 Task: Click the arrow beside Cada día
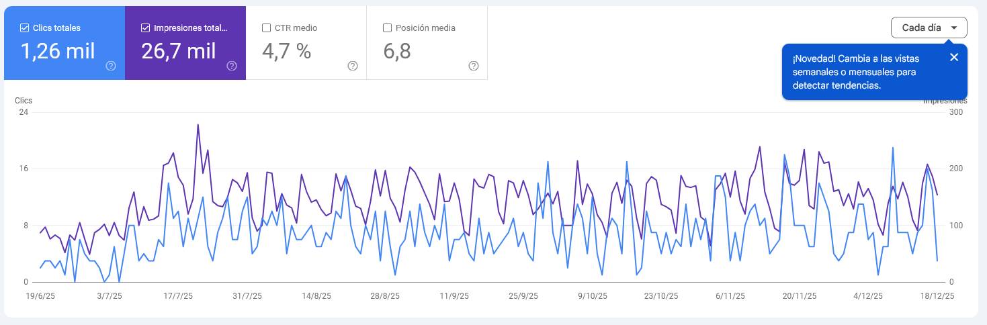pos(953,28)
